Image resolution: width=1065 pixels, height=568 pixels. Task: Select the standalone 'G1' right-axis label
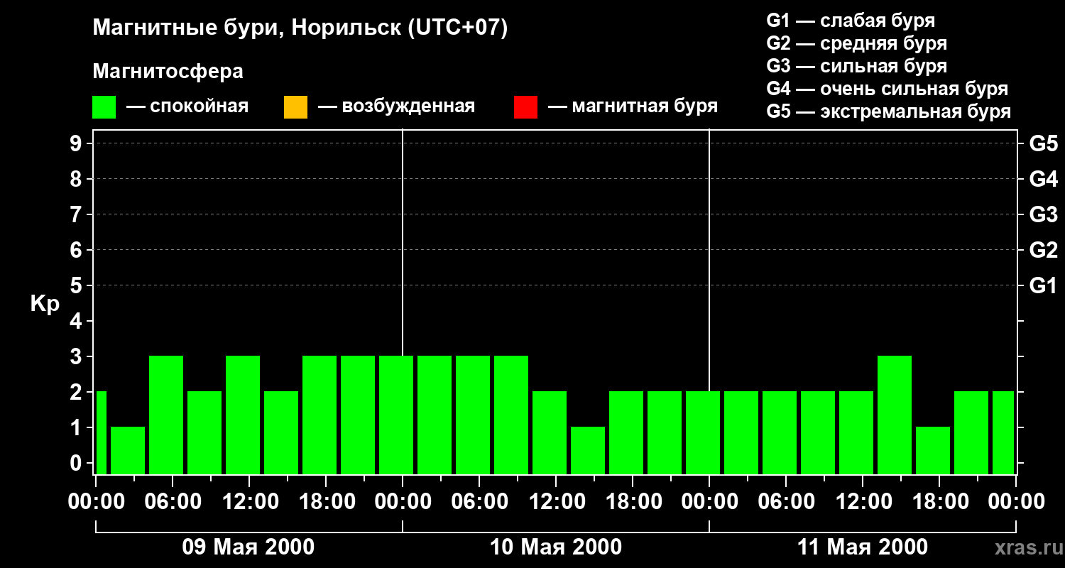(1043, 285)
